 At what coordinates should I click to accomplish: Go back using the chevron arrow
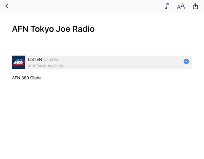pyautogui.click(x=7, y=6)
